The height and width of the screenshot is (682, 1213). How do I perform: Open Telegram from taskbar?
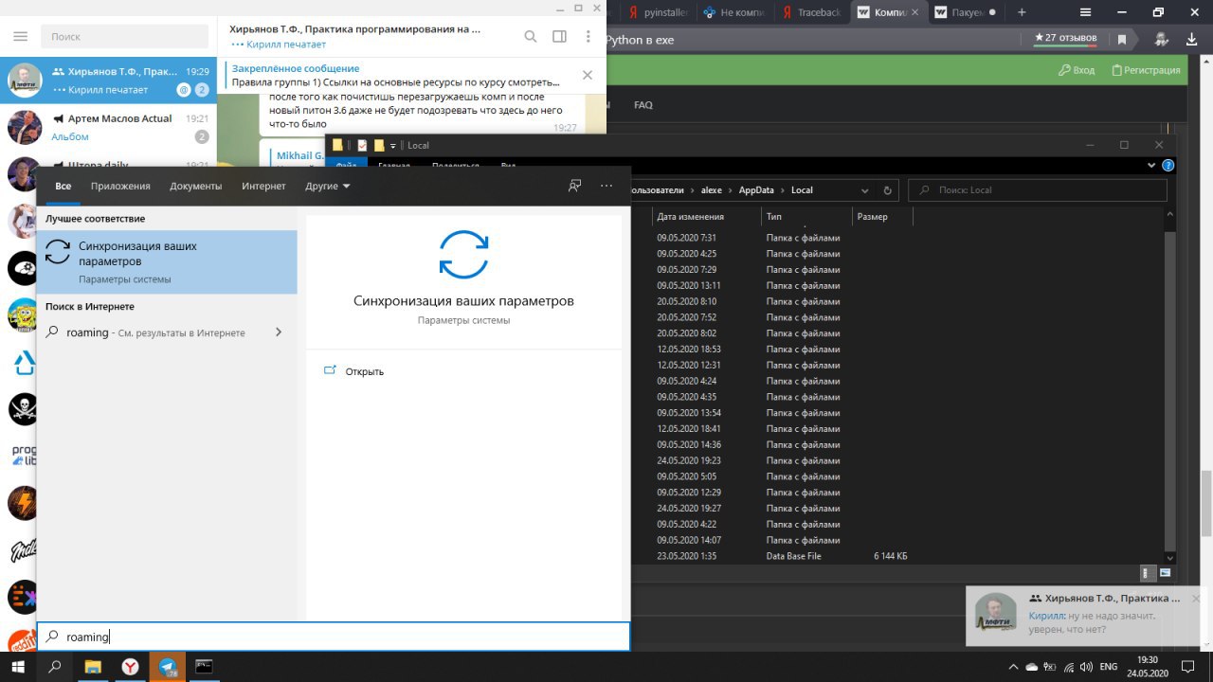point(168,667)
